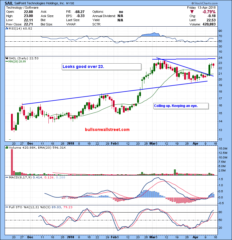
Task: Click the MACD value 0.414
Action: tap(37, 178)
